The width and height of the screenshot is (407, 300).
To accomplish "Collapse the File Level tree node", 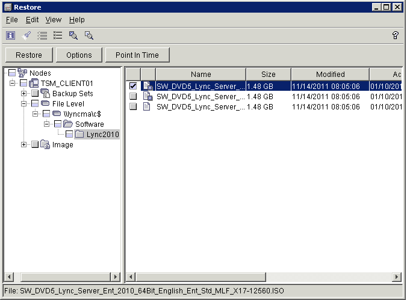I will point(24,103).
